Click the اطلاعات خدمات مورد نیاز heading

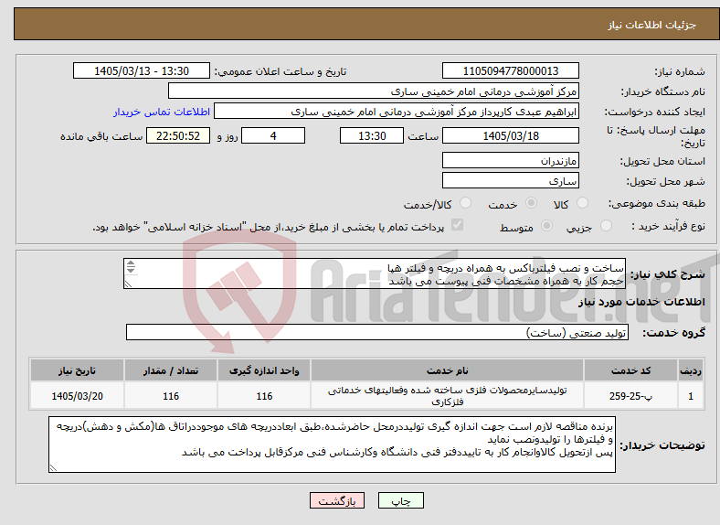641,302
